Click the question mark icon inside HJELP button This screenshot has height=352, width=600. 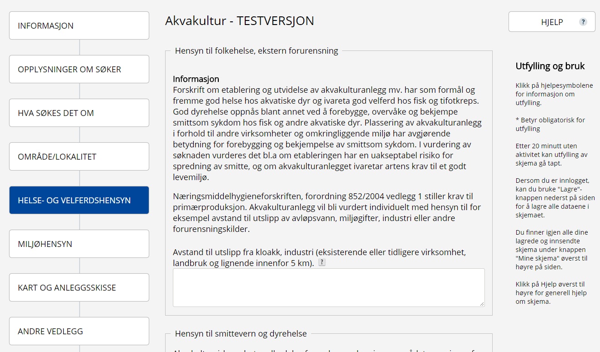(583, 22)
